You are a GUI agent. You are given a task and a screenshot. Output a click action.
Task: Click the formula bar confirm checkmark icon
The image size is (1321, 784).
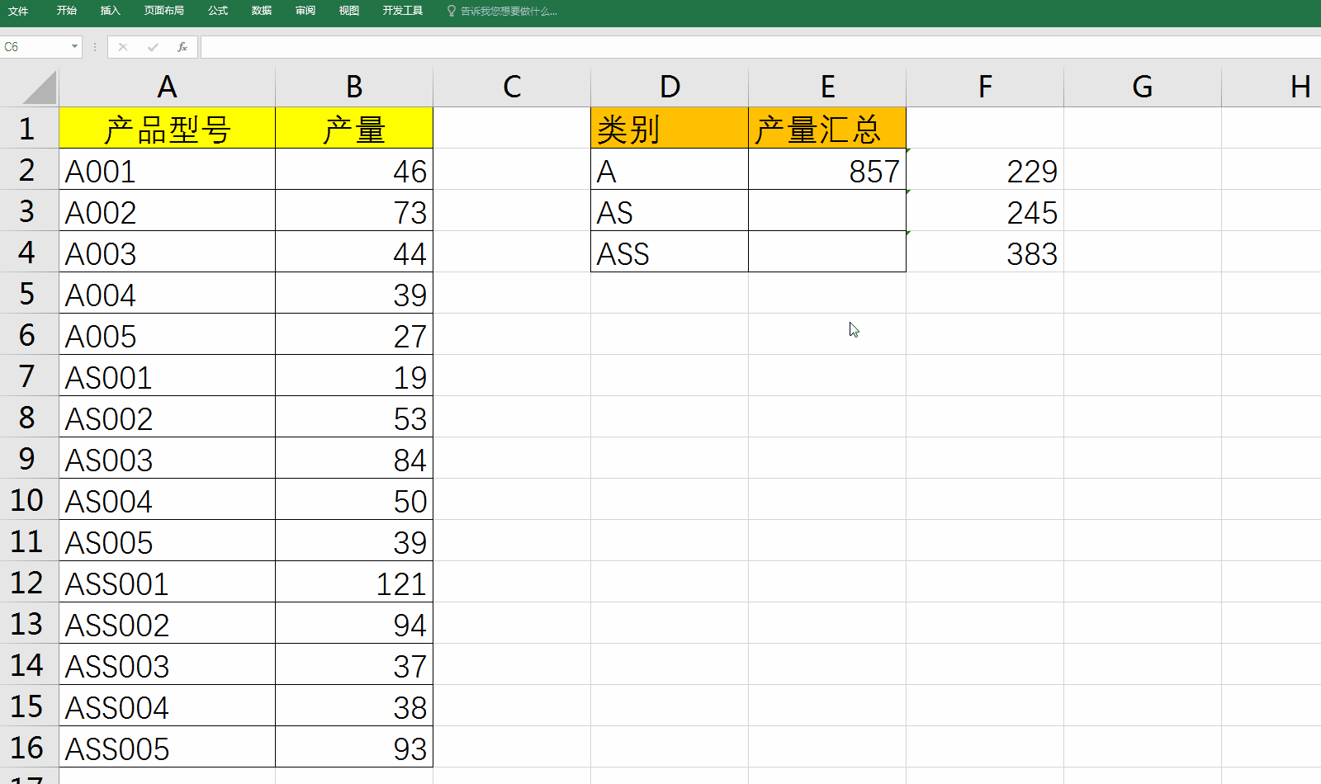point(153,47)
